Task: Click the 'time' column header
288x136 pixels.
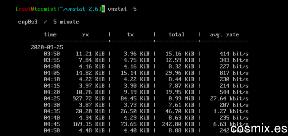Action: pos(50,35)
